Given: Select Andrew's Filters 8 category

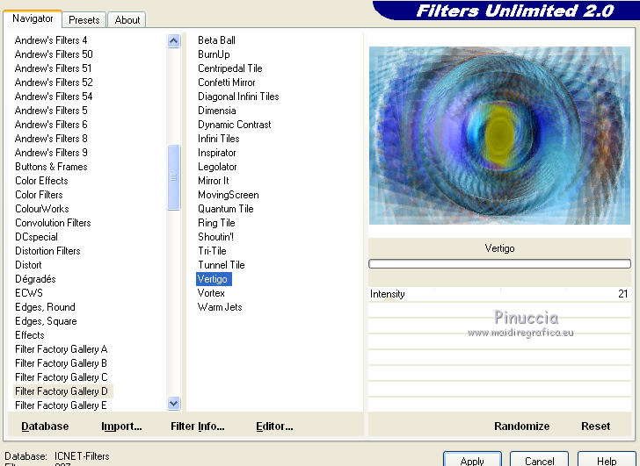Looking at the screenshot, I should (x=51, y=139).
